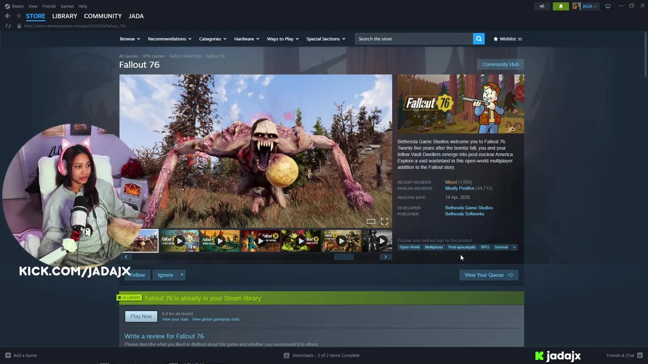Click the store search magnifier button

[x=478, y=39]
